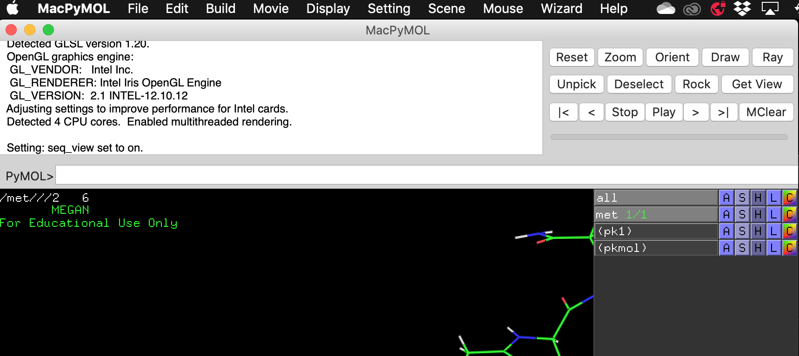
Task: Open the A (Action) menu for all
Action: click(726, 198)
